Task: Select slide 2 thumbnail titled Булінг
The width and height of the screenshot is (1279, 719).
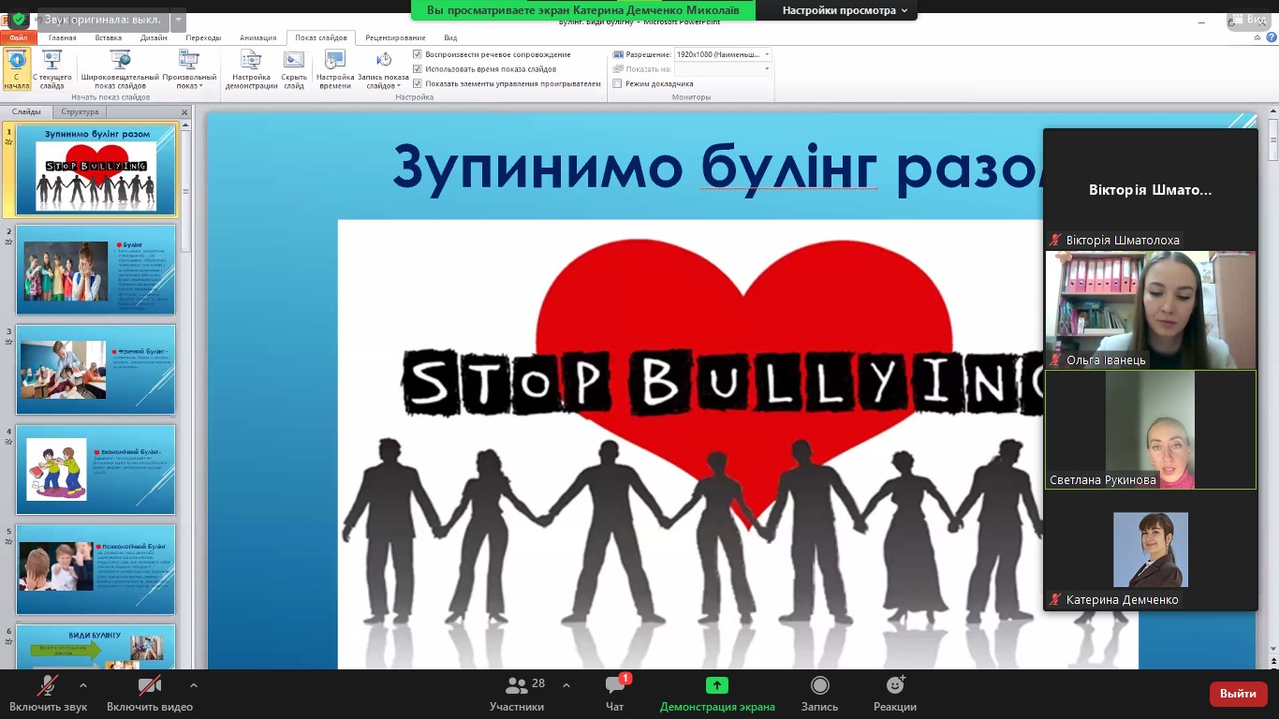Action: 96,270
